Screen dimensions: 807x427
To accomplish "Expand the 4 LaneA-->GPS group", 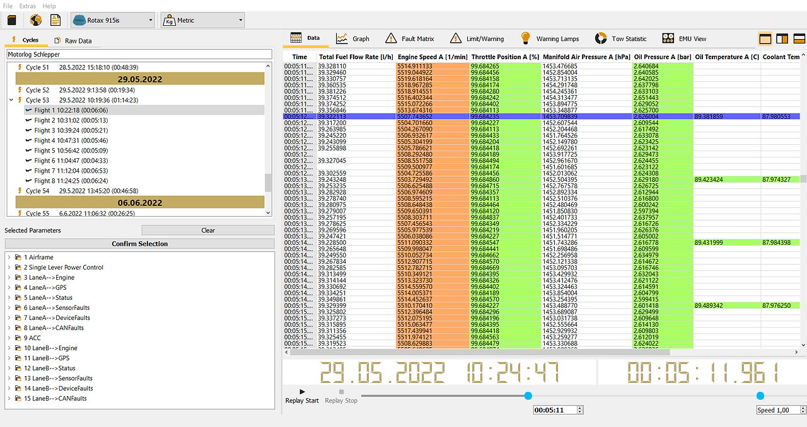I will pyautogui.click(x=9, y=288).
